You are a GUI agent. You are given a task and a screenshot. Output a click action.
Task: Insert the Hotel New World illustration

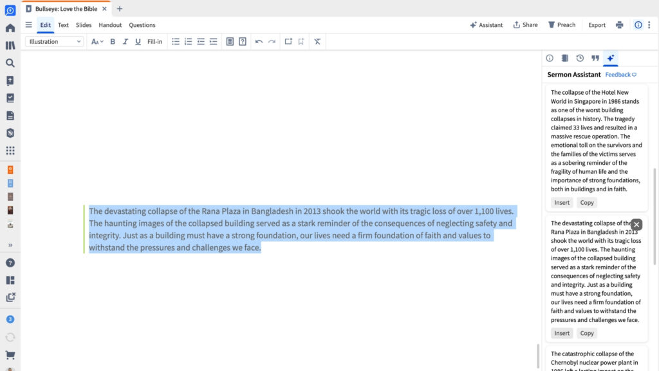pos(562,202)
